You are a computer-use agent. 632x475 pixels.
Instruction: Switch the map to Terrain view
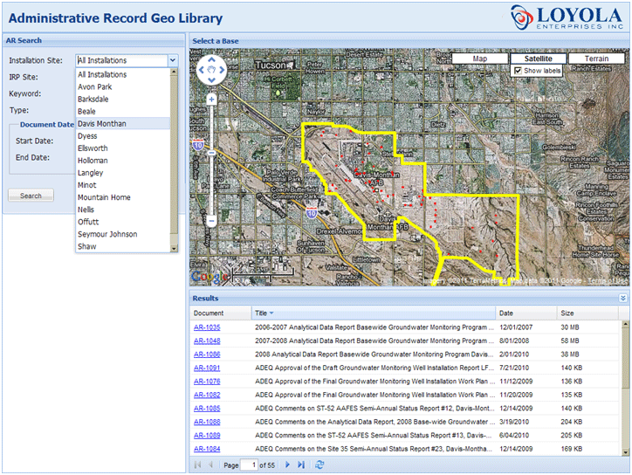point(596,59)
